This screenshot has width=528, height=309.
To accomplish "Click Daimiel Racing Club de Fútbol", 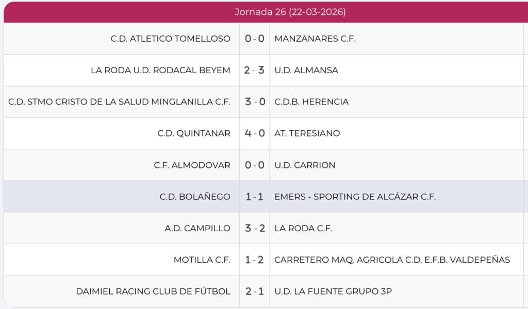I will tap(153, 291).
